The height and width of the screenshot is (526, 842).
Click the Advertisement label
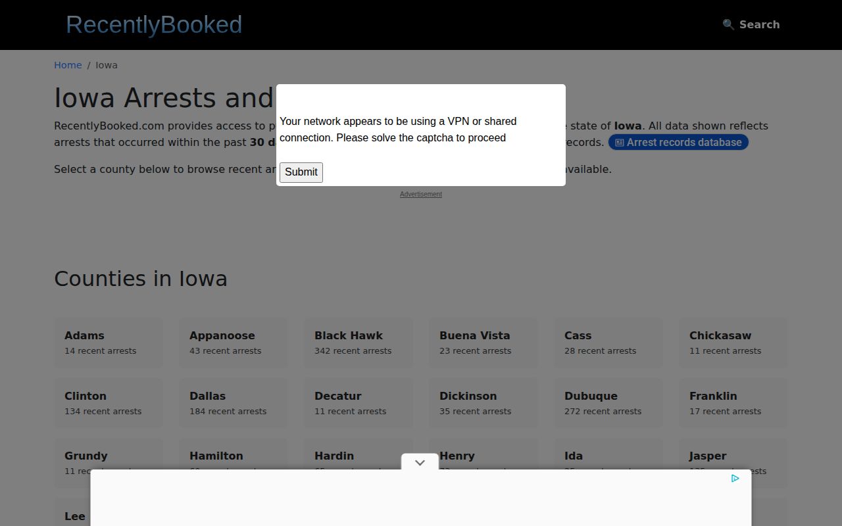point(421,194)
